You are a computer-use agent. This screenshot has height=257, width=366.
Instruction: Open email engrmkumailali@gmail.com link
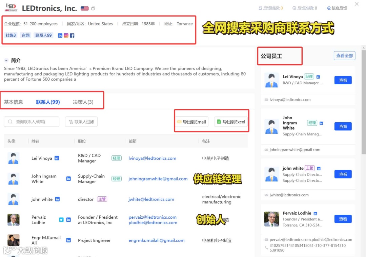(157, 240)
